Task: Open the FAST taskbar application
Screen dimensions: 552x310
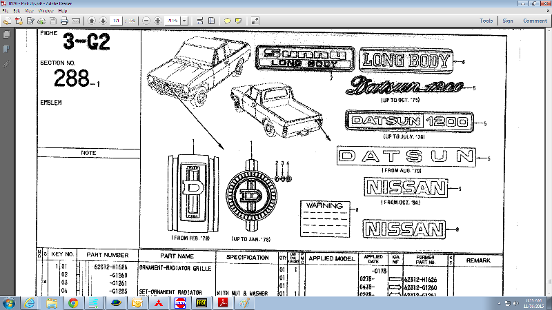Action: click(201, 303)
